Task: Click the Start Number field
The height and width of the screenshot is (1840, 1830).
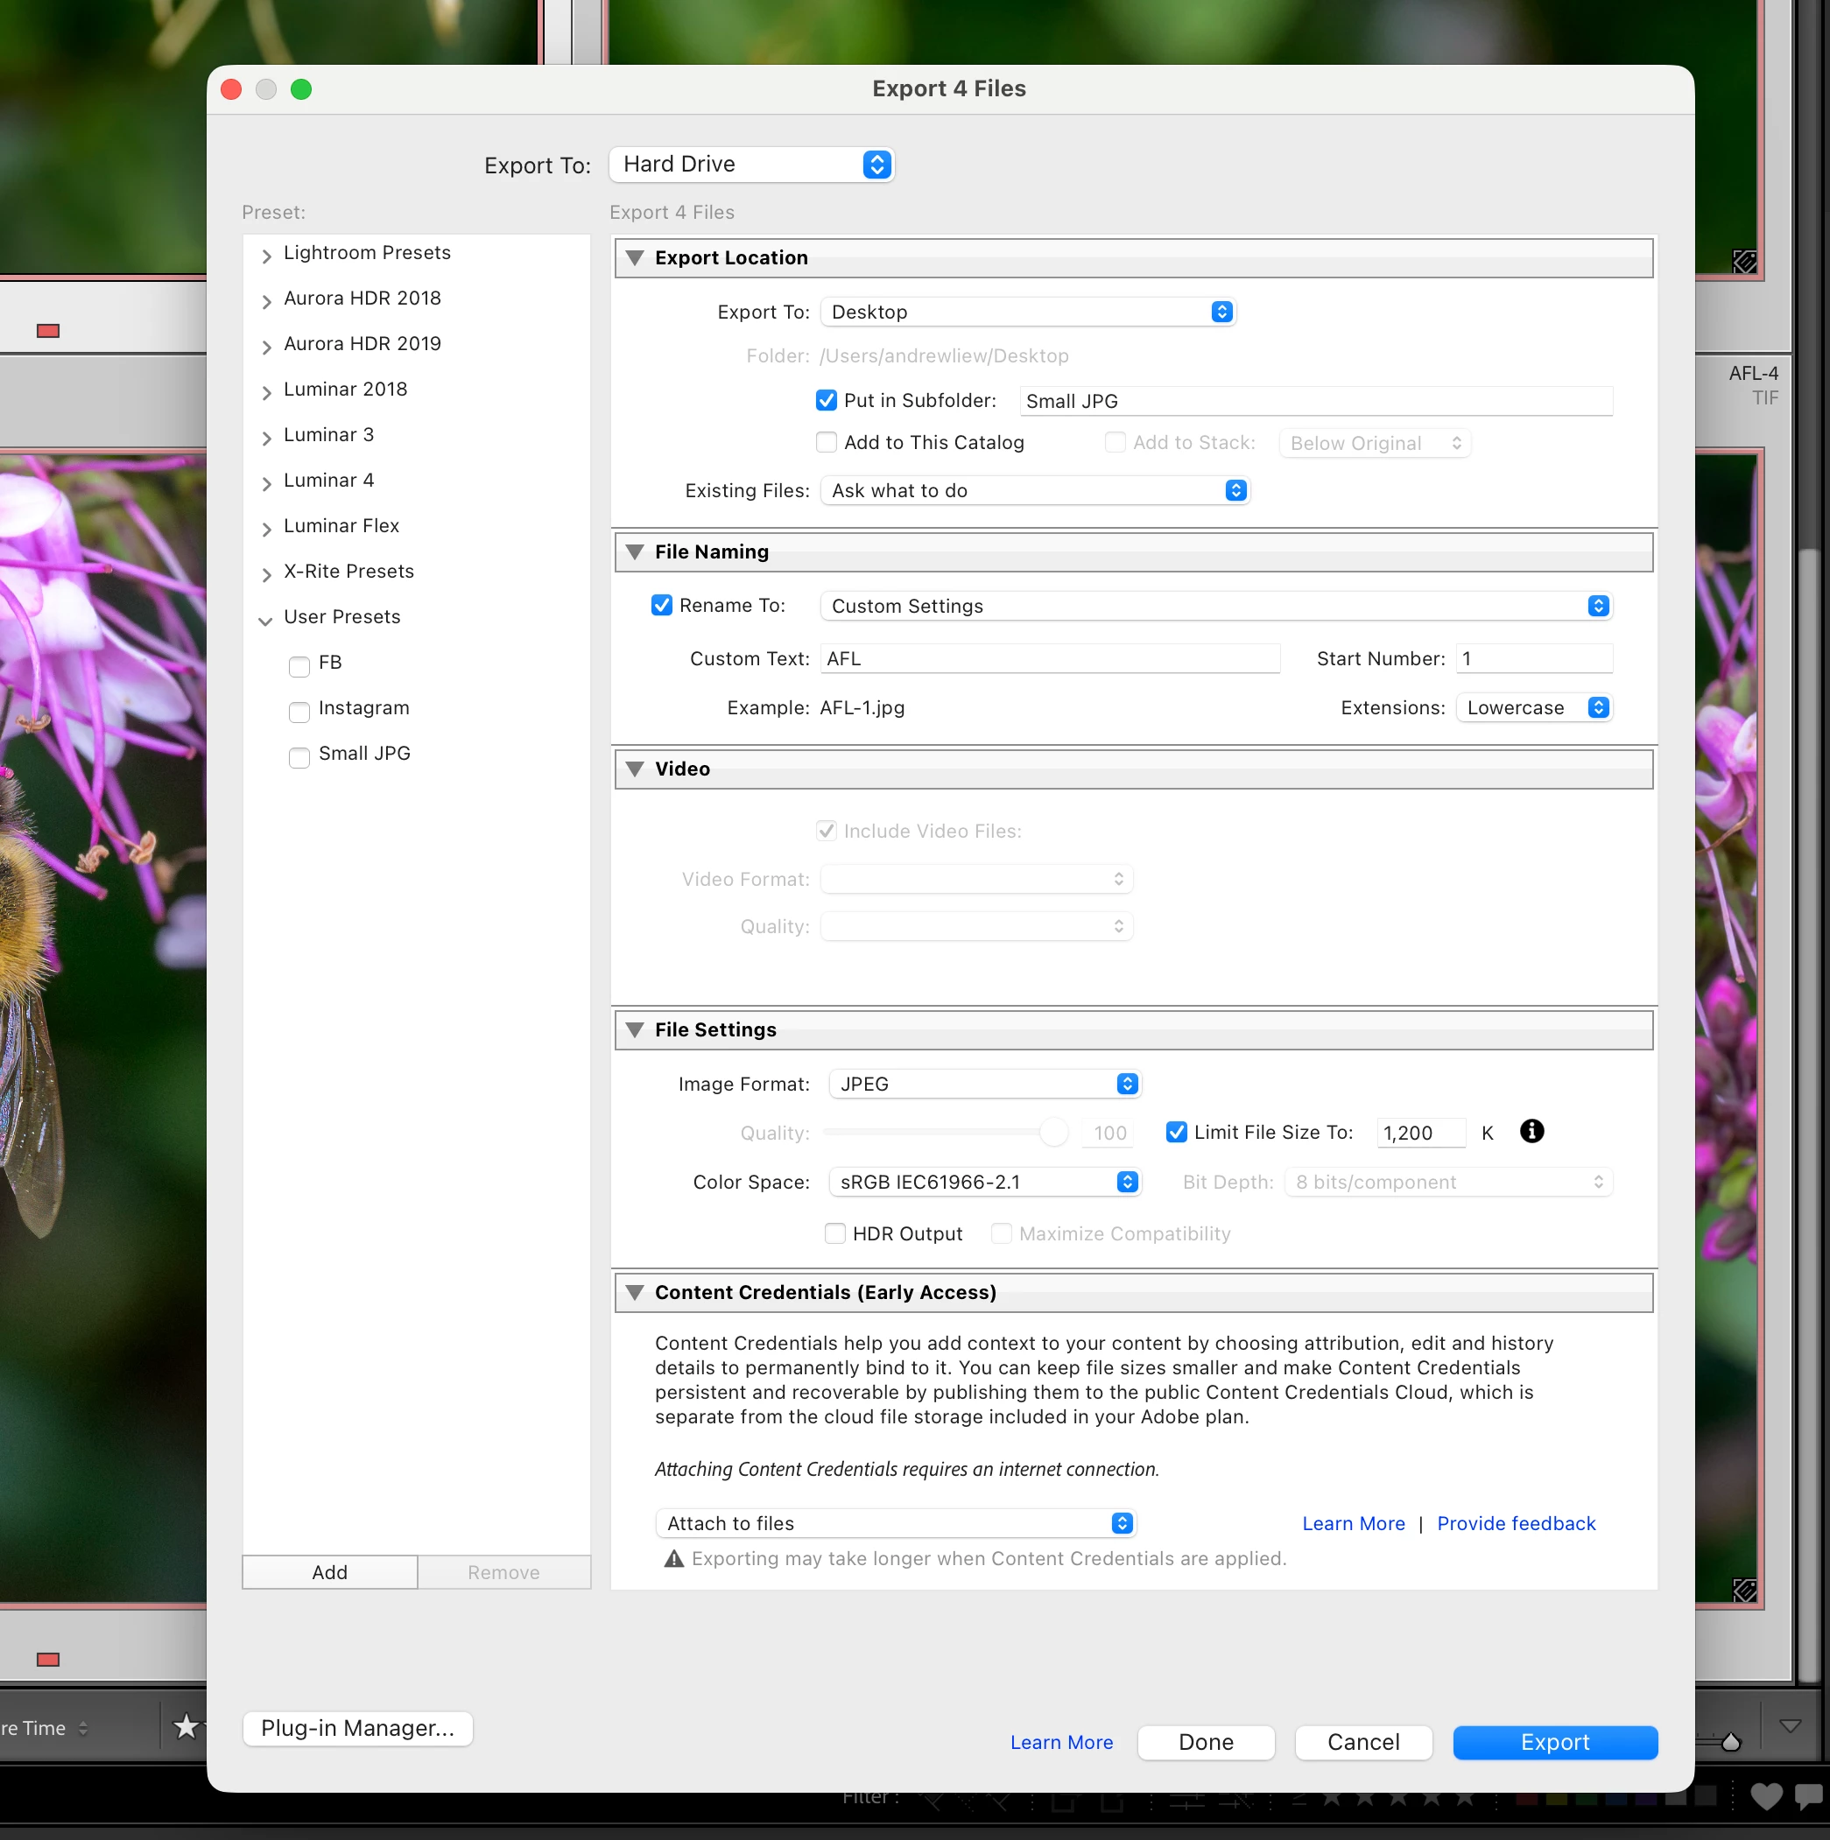Action: (1534, 658)
